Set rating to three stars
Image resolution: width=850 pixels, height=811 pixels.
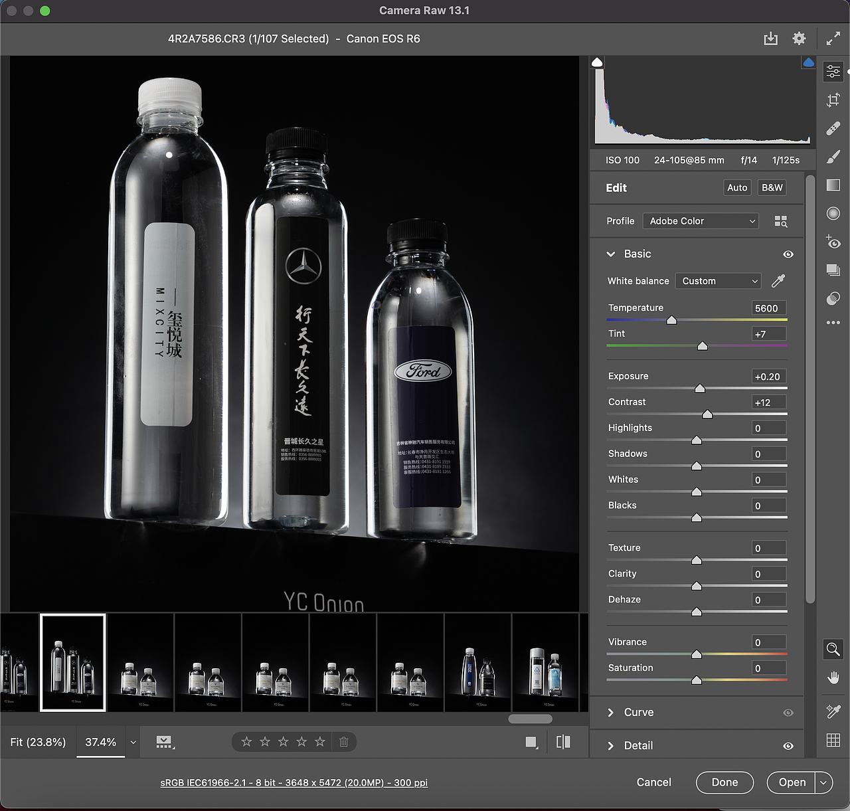284,742
